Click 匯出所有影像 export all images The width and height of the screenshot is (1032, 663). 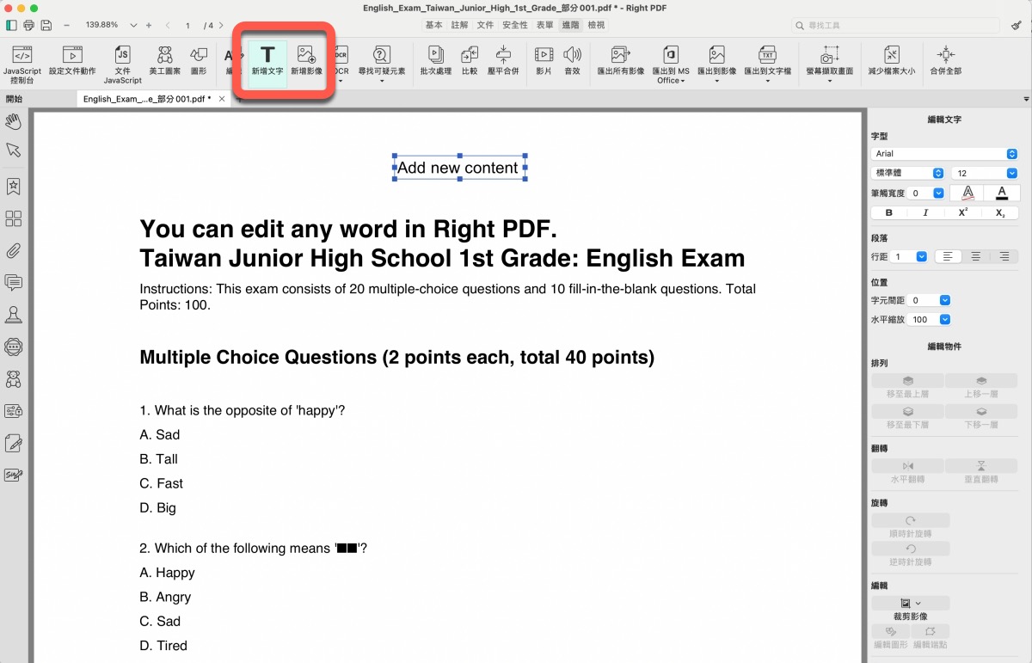(x=621, y=60)
